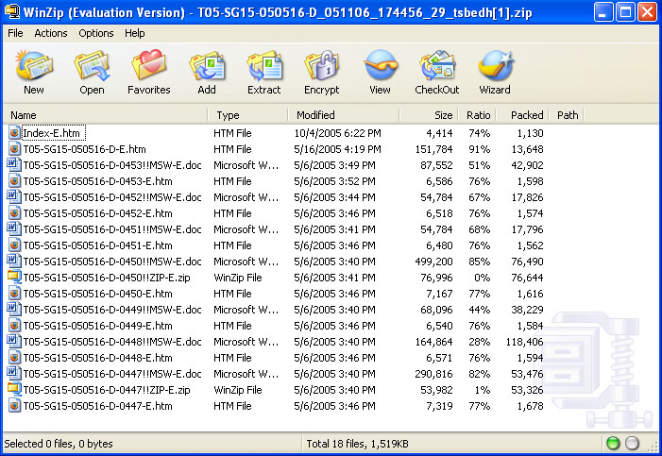Sort files by the Modified column header

pos(344,115)
